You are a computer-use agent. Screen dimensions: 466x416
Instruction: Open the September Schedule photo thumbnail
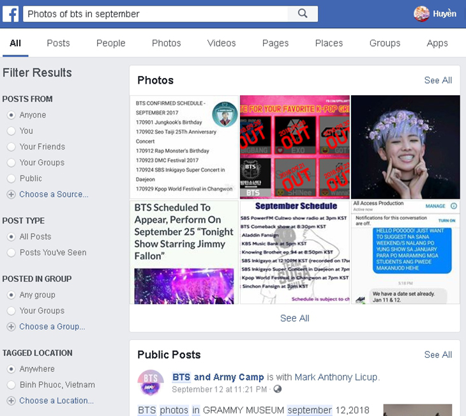click(295, 252)
